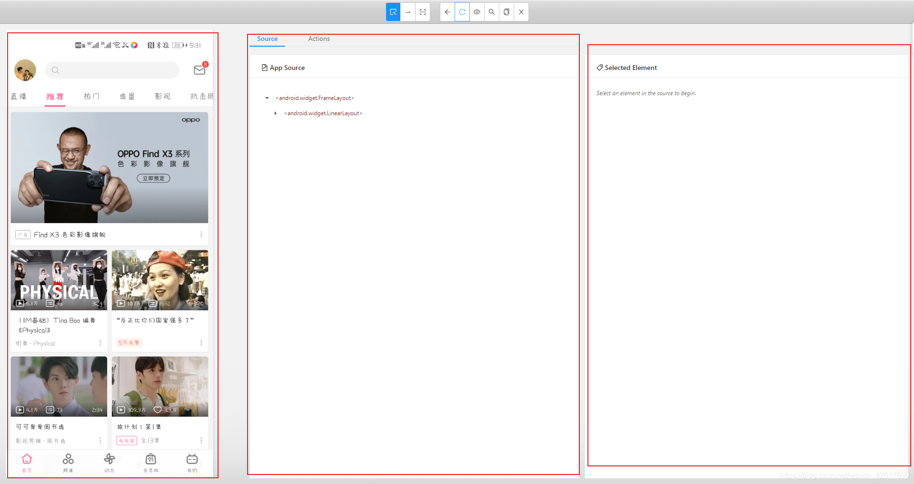Open the 直播 tab in the phone app

[19, 97]
